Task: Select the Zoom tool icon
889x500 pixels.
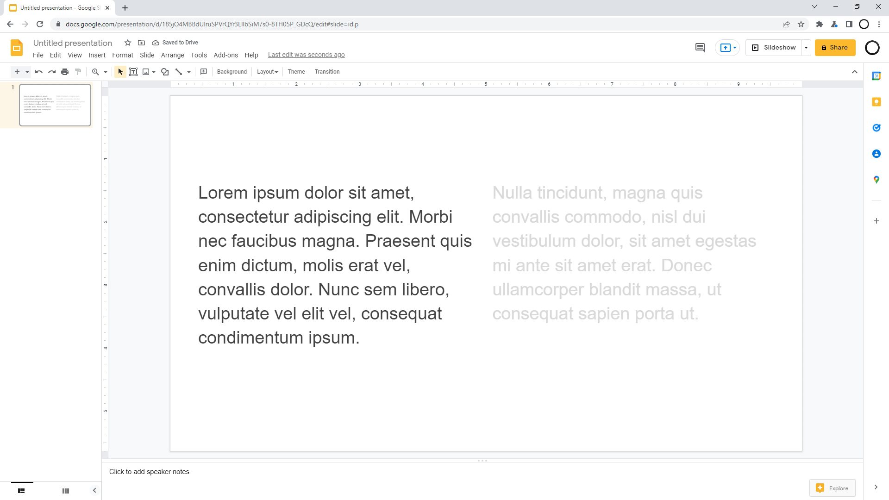Action: pos(95,71)
